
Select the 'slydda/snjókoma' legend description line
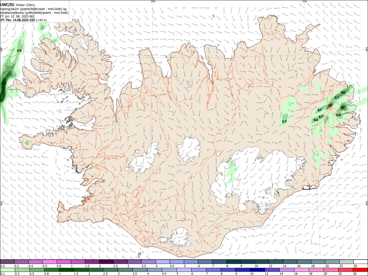click(x=34, y=13)
